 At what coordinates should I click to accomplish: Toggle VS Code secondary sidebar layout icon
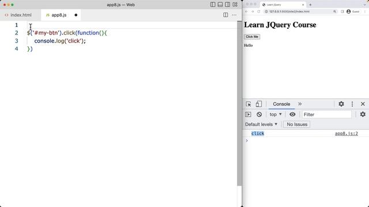click(227, 5)
